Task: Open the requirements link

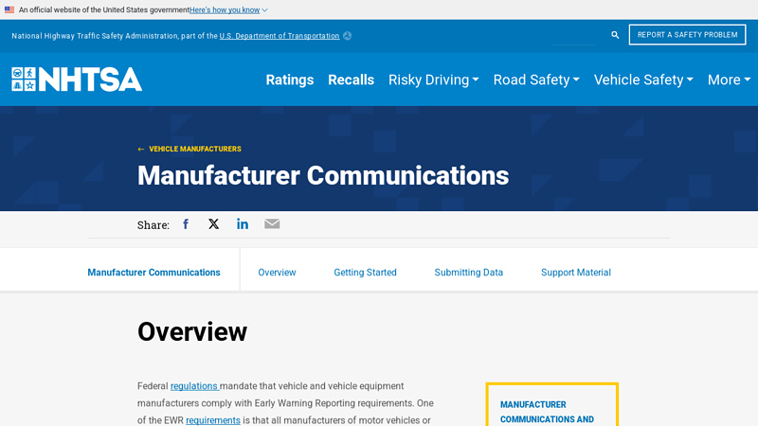Action: [212, 420]
